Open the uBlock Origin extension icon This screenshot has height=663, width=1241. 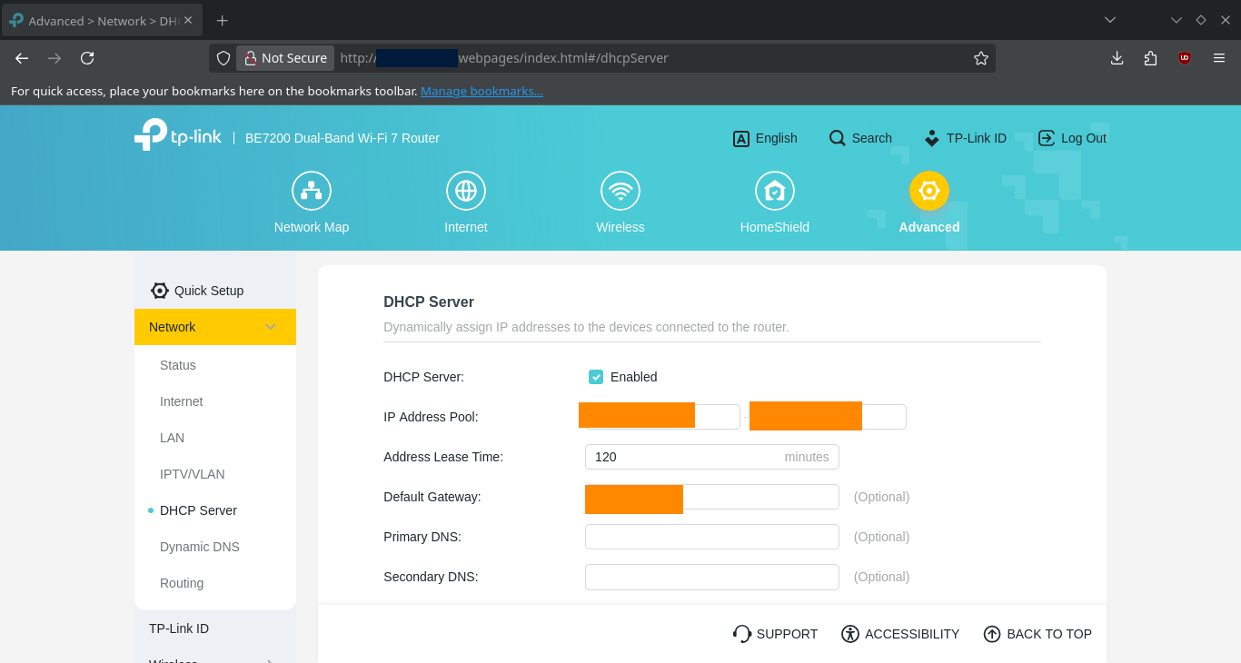coord(1185,58)
